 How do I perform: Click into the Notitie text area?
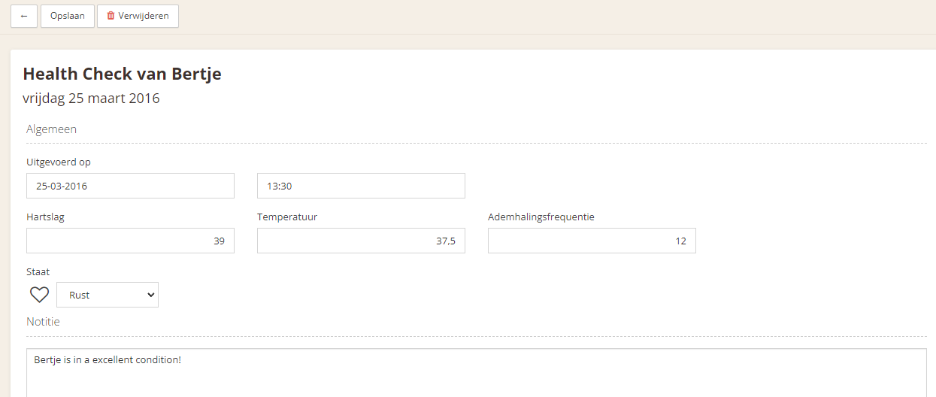click(x=477, y=372)
